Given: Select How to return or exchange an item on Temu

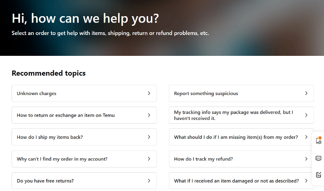Looking at the screenshot, I should click(x=65, y=115).
